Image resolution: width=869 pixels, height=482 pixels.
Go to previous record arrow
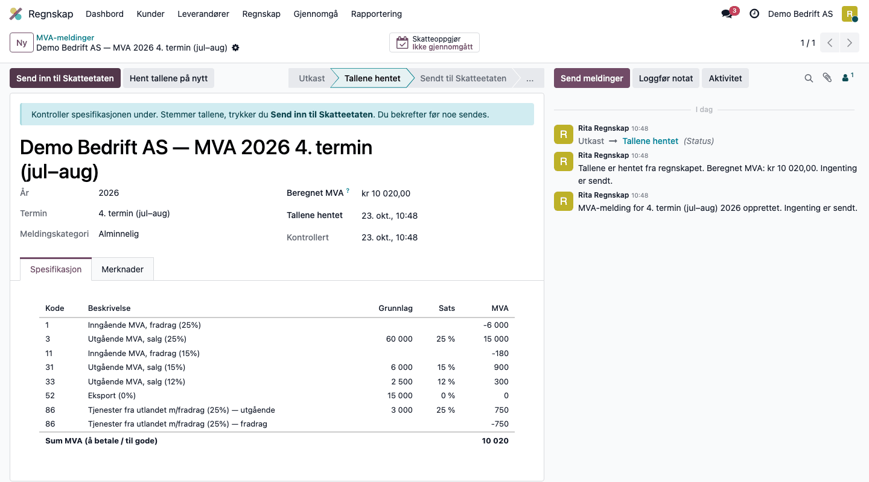click(830, 43)
